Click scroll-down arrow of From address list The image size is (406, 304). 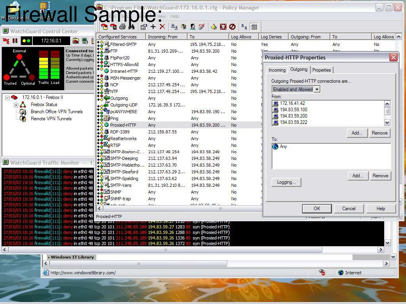[387, 123]
